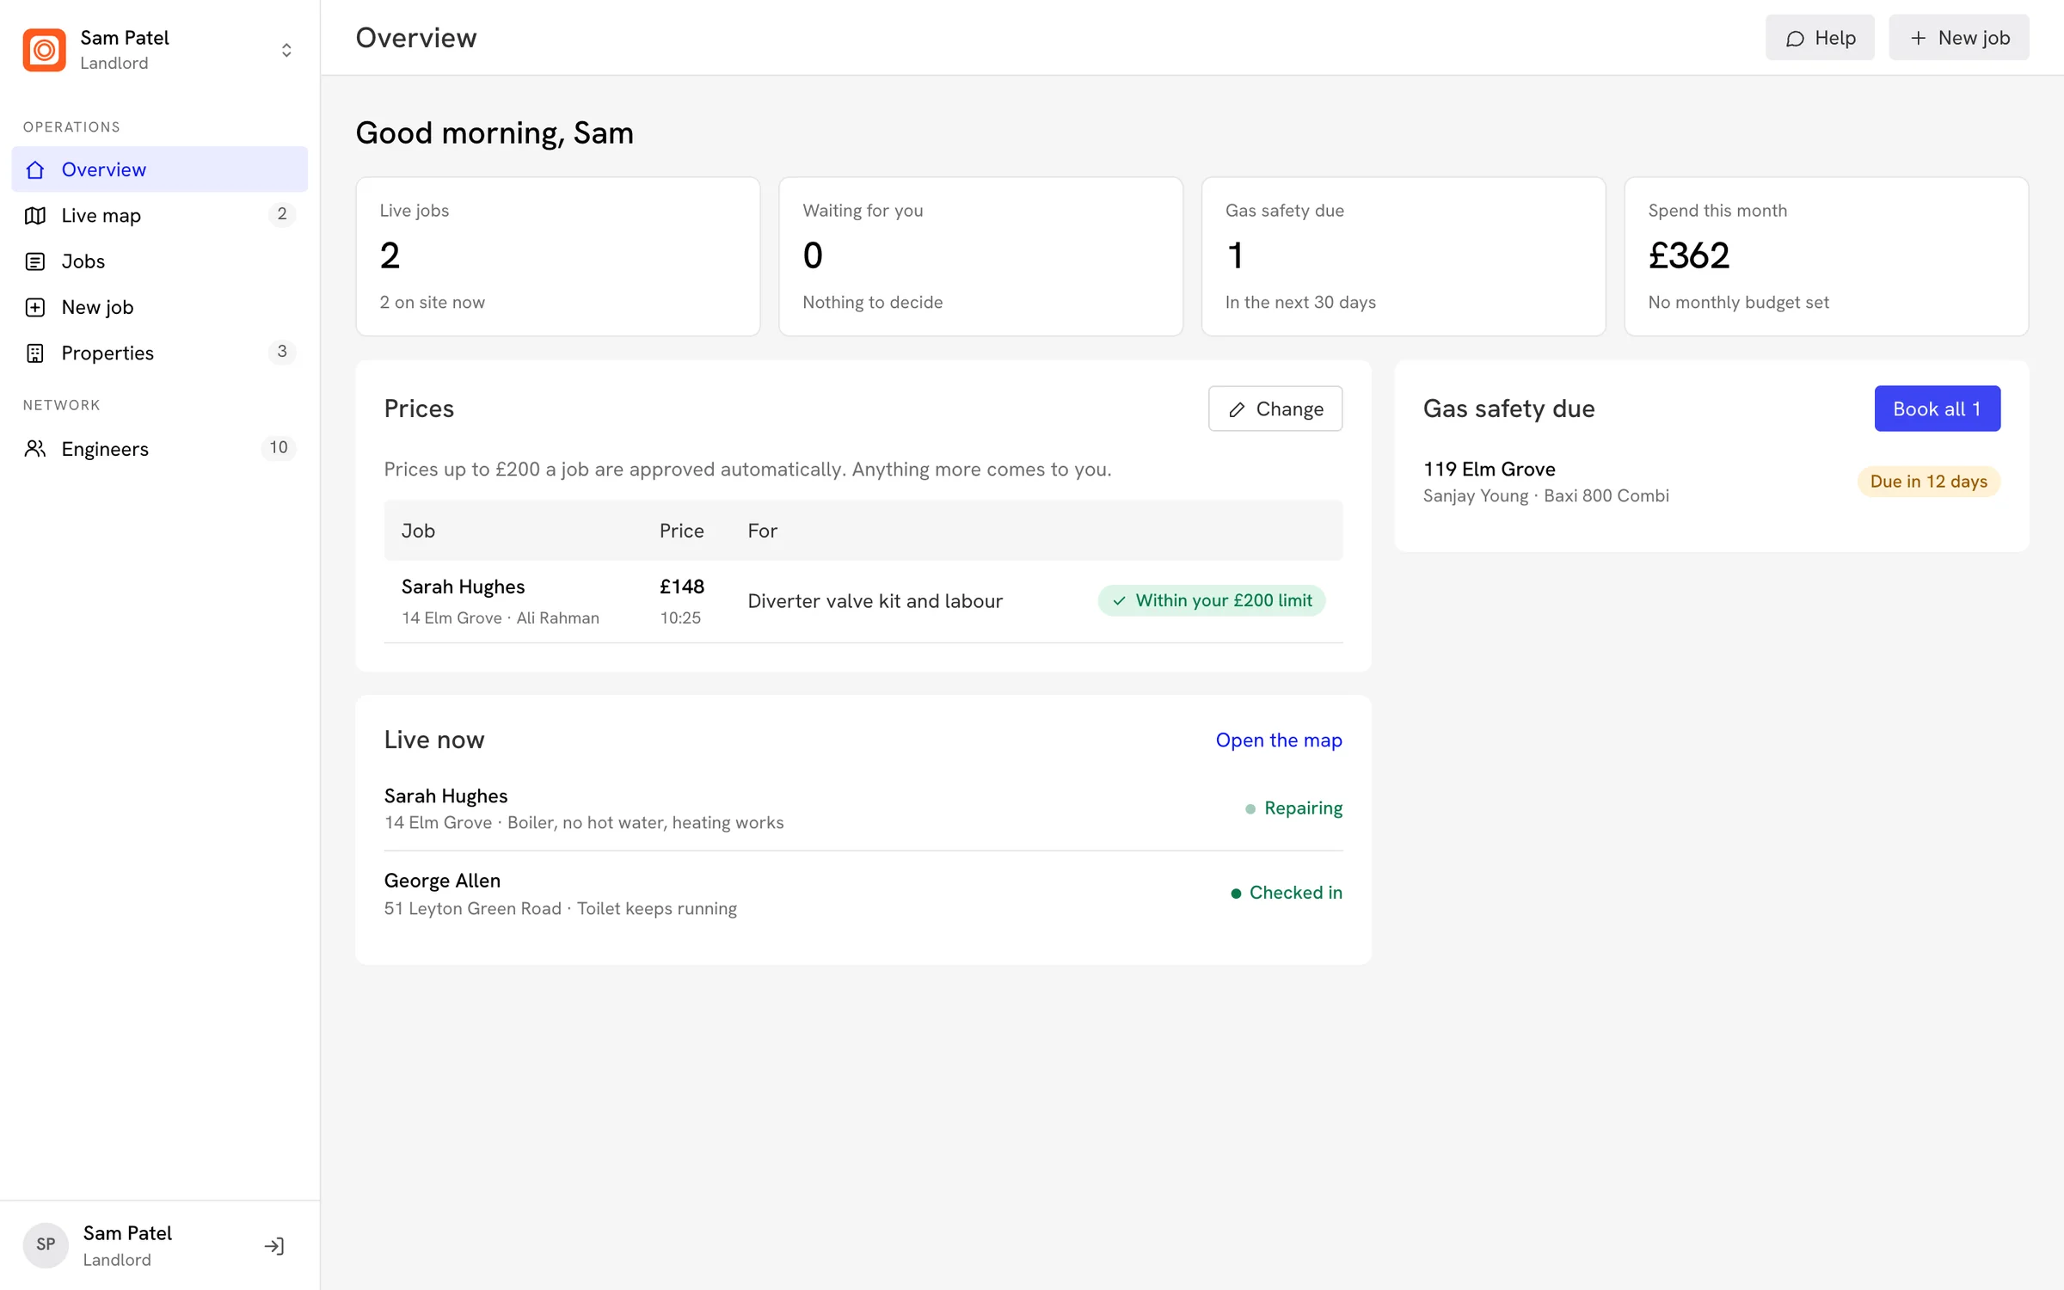Click the Live map badge showing 2
The height and width of the screenshot is (1290, 2064).
point(281,214)
